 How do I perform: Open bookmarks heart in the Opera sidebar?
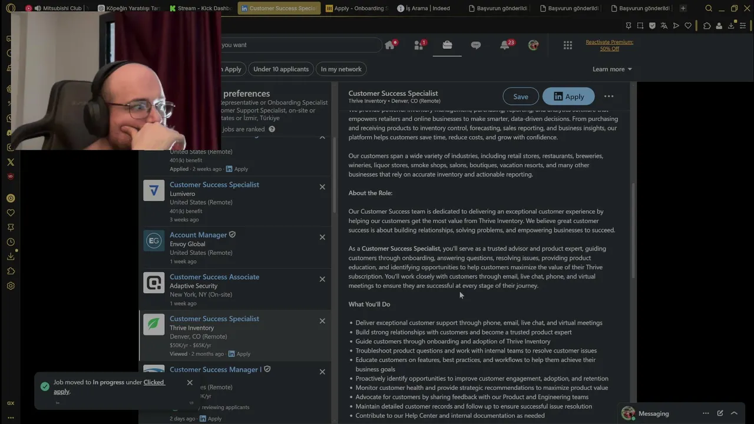pos(11,213)
